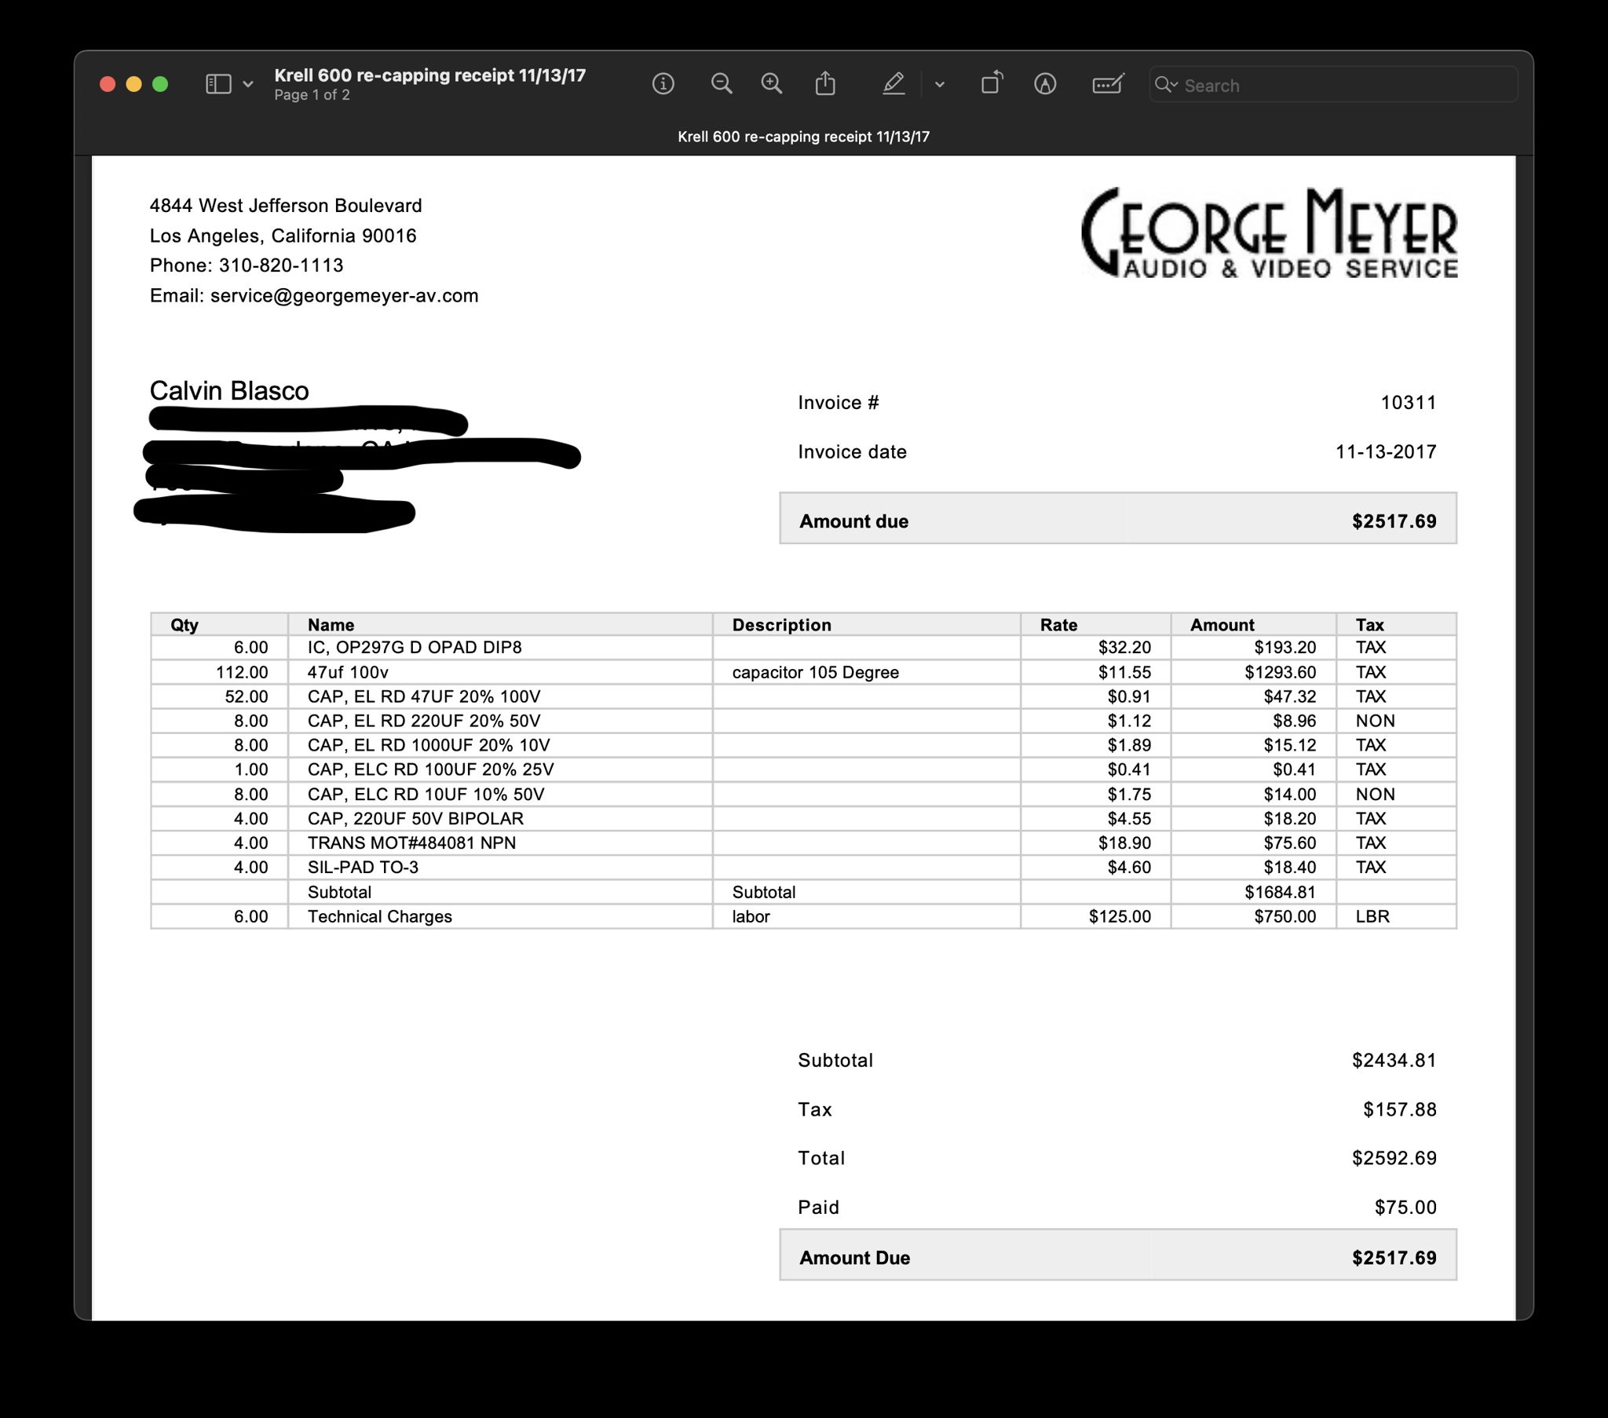The height and width of the screenshot is (1418, 1608).
Task: Select 'TRANS MOT#484081 NPN' name
Action: (x=411, y=842)
